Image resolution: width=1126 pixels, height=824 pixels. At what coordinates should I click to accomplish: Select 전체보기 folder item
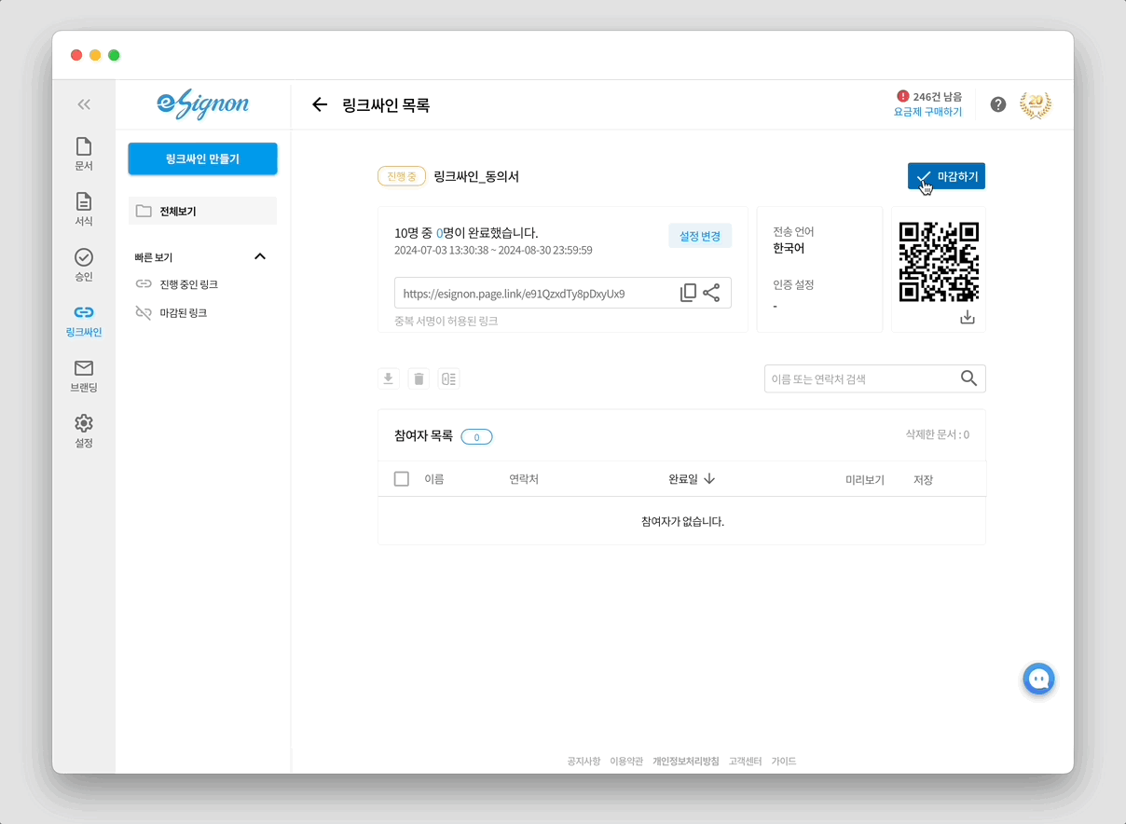202,211
